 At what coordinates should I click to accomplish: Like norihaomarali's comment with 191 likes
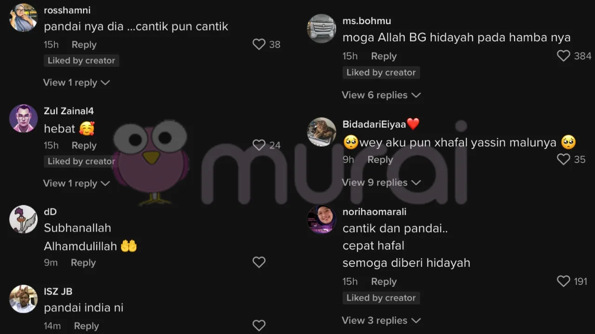click(x=563, y=281)
